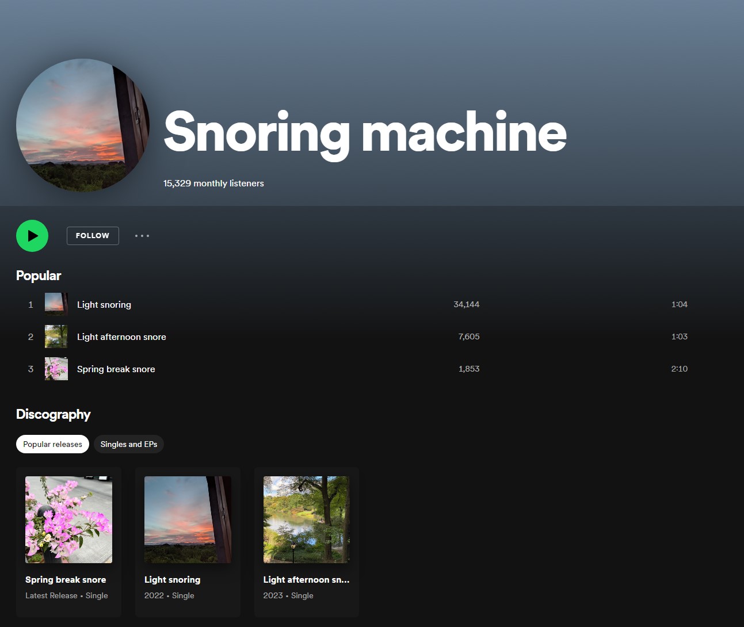Open Light afternoon snore track title
The height and width of the screenshot is (627, 744).
point(121,337)
